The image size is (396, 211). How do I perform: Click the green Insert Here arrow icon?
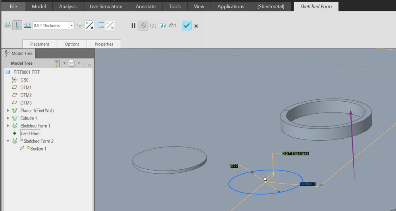click(x=15, y=134)
